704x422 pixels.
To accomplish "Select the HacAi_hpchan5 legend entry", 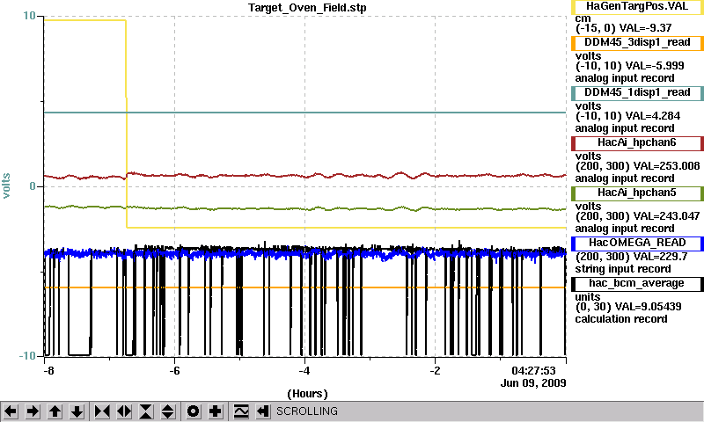I will pos(637,193).
